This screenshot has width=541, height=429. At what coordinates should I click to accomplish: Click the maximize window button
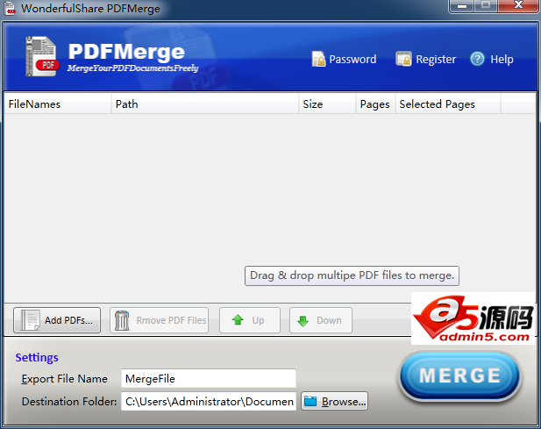coord(486,5)
